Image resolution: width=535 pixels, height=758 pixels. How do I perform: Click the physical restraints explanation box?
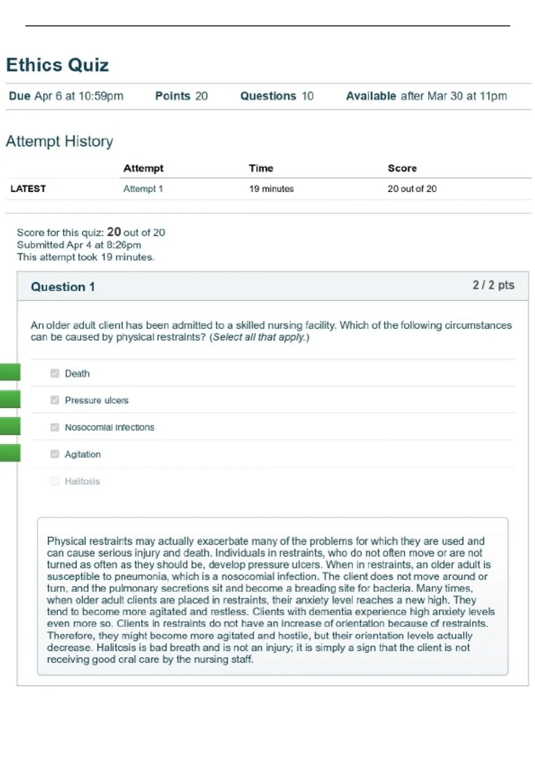pos(273,597)
